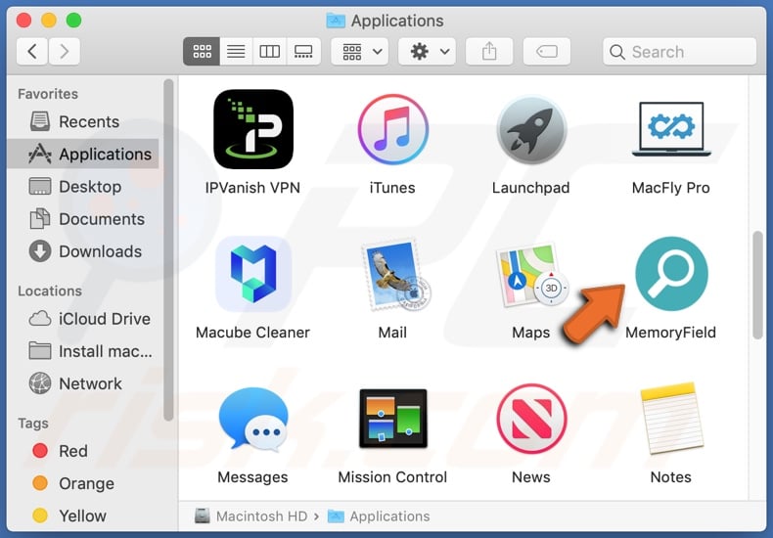Viewport: 773px width, 538px height.
Task: Click the Launchpad name label
Action: tap(531, 188)
